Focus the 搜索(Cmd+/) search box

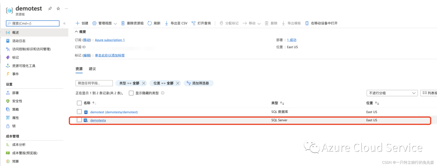(x=33, y=23)
